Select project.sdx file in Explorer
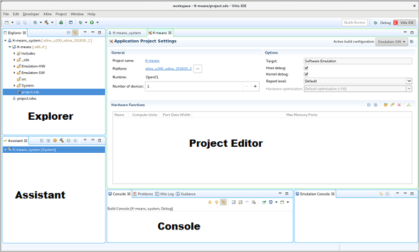 53,92
